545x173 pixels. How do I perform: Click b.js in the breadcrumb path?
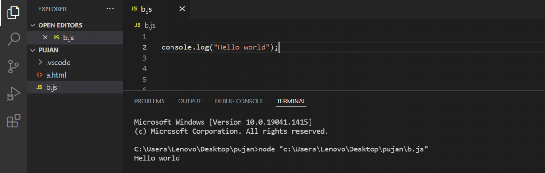click(x=150, y=25)
